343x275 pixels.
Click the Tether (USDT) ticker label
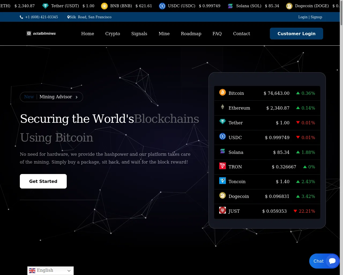65,6
